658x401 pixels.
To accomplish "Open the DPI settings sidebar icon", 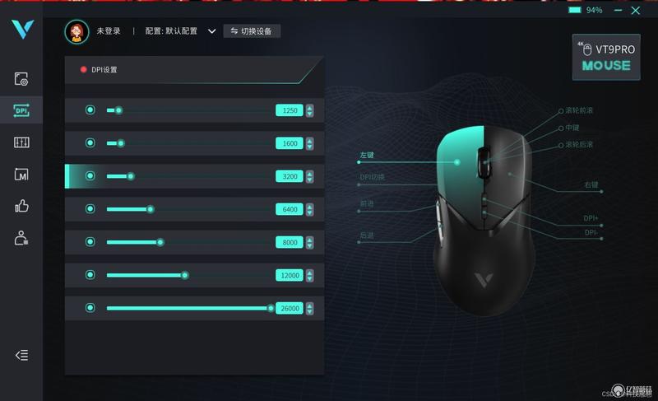I will pyautogui.click(x=21, y=110).
